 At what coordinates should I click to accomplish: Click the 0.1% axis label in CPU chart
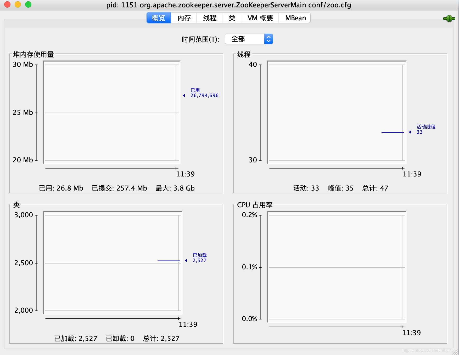click(249, 267)
